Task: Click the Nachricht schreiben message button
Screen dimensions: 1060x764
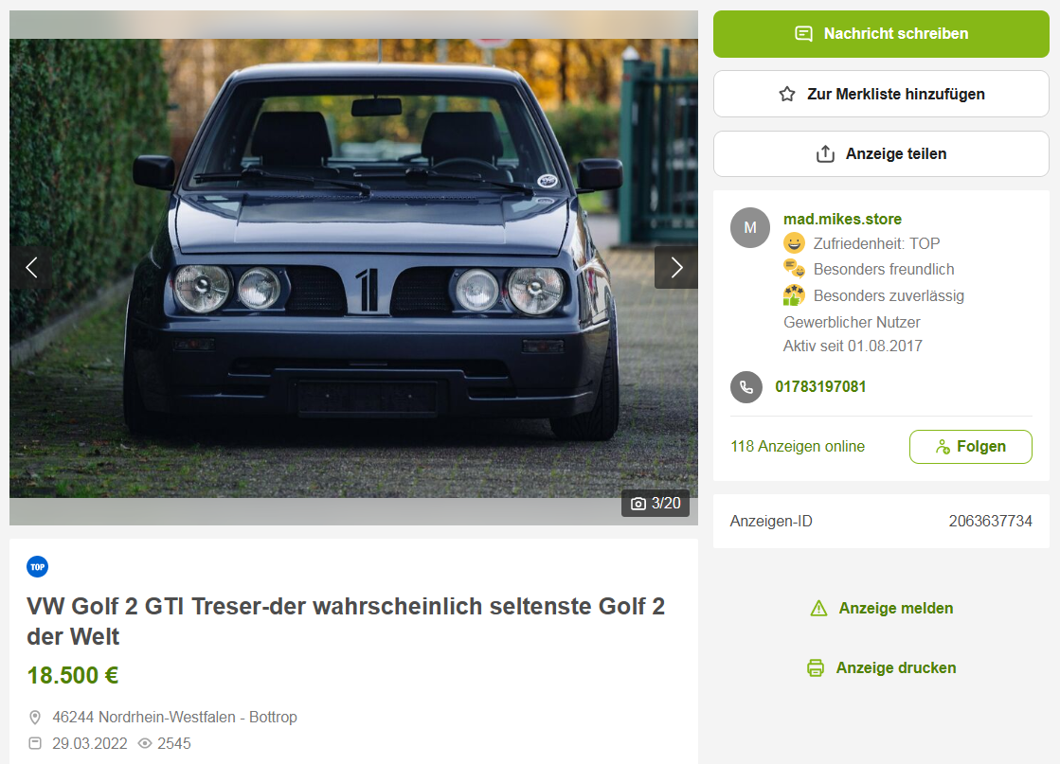Action: [x=881, y=34]
